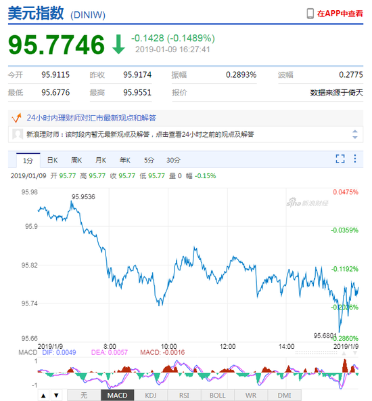The image size is (372, 401).
Task: Click the up arrow of the advisor message scroller
Action: (x=355, y=131)
